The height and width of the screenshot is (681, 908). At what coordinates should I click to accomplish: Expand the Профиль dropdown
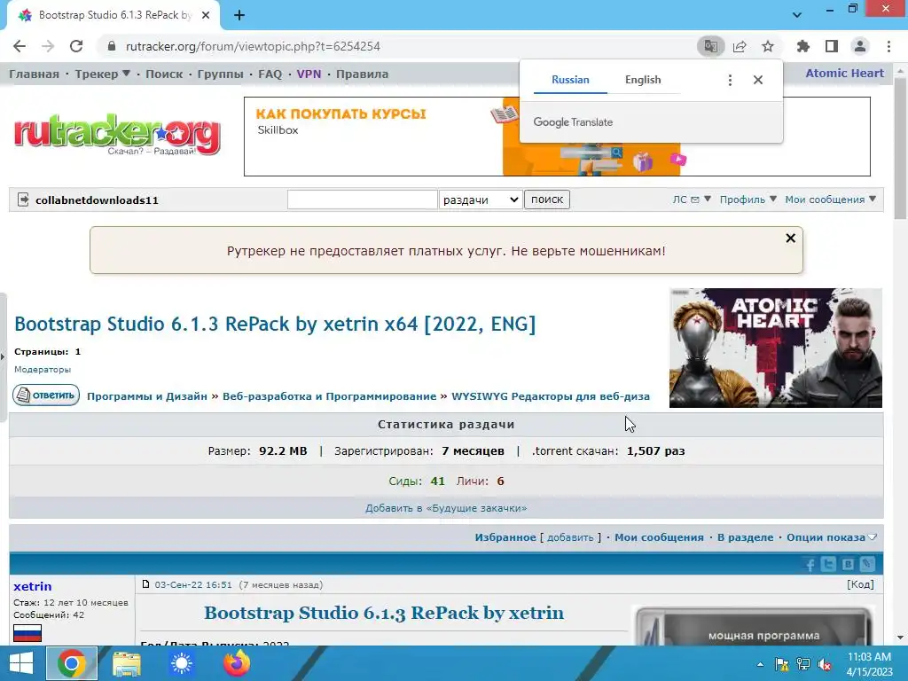pos(748,200)
